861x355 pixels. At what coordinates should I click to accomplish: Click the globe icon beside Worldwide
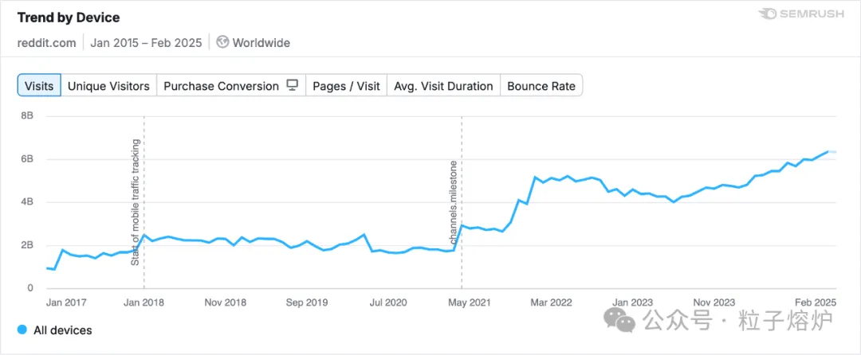tap(222, 42)
